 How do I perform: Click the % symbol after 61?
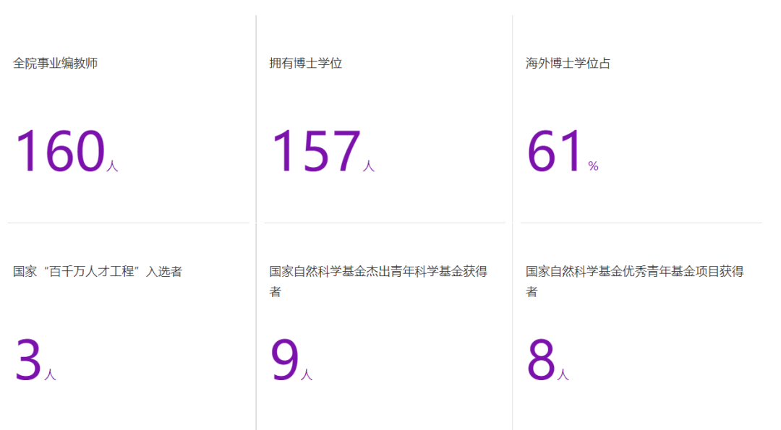(593, 167)
